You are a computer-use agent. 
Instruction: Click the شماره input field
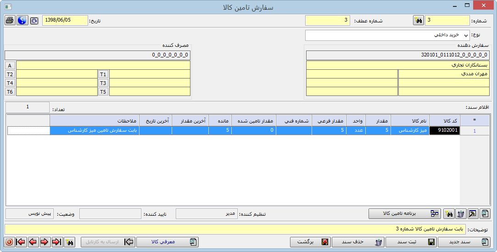click(447, 20)
